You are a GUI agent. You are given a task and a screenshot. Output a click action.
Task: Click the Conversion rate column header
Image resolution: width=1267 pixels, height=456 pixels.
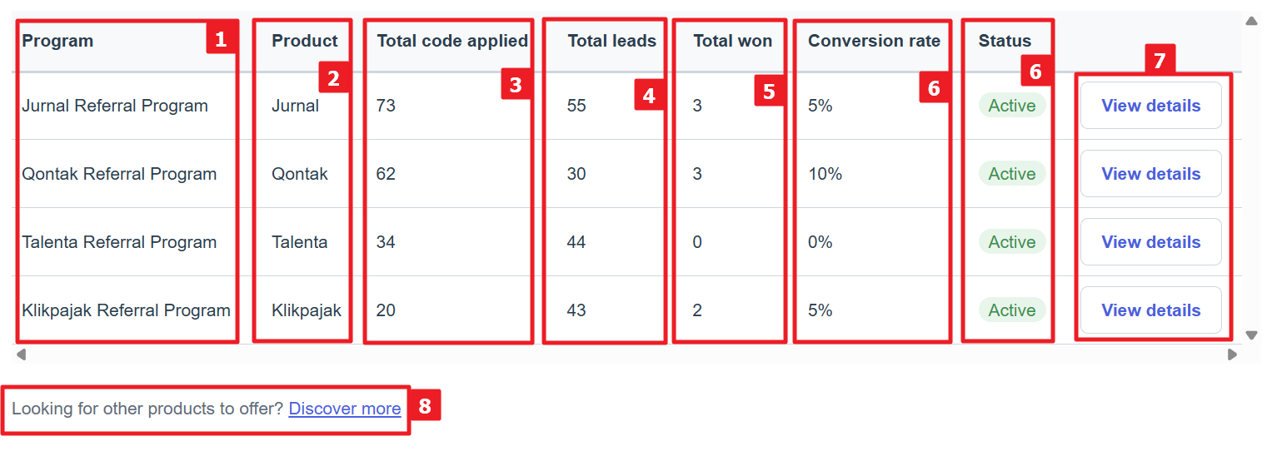[874, 41]
